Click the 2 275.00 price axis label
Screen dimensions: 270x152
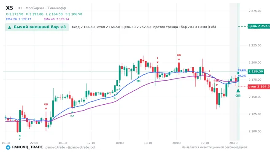pyautogui.click(x=255, y=11)
